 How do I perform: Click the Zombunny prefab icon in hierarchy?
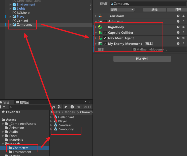click(14, 25)
